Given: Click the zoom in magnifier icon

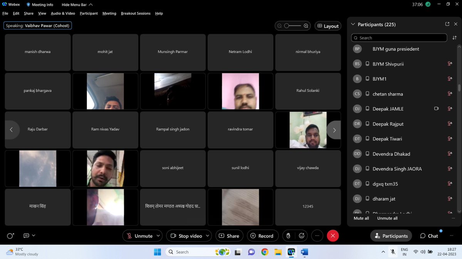Looking at the screenshot, I should (x=306, y=26).
